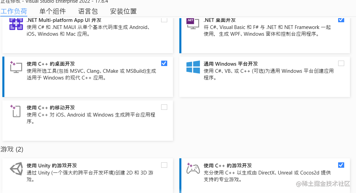Check 使用 C++ 的移动开发 checkbox

coord(164,107)
